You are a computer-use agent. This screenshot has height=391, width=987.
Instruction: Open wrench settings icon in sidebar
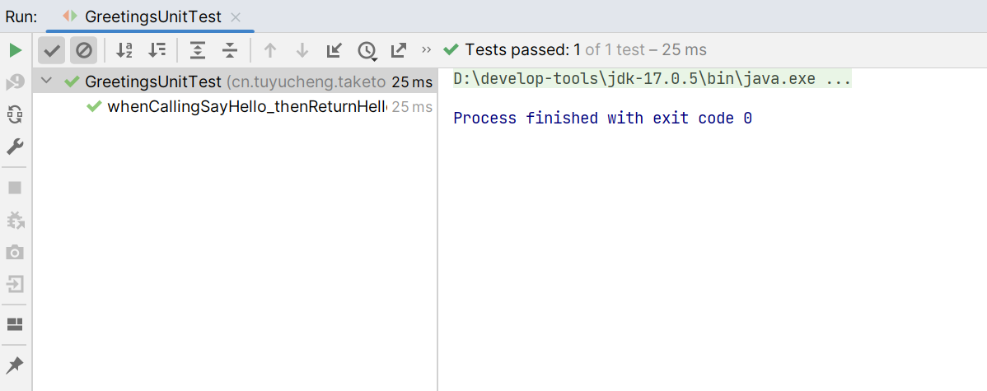click(15, 147)
